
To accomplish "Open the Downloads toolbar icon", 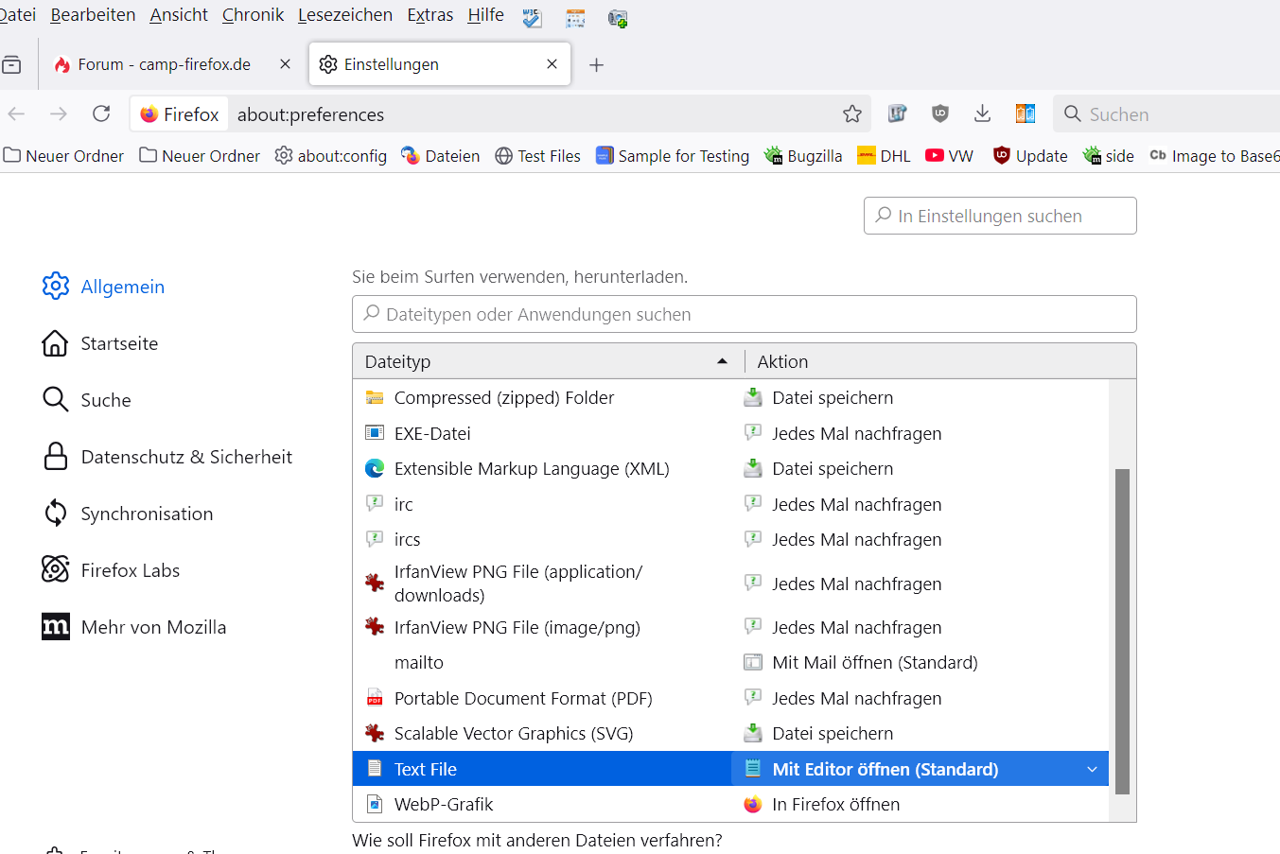I will click(x=982, y=114).
